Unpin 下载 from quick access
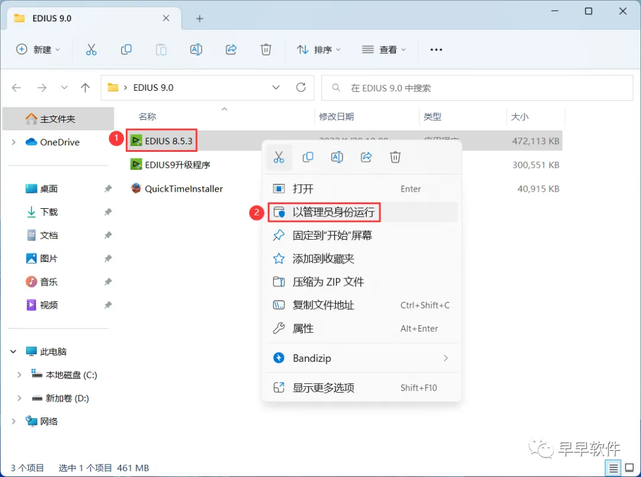641x477 pixels. (x=108, y=212)
